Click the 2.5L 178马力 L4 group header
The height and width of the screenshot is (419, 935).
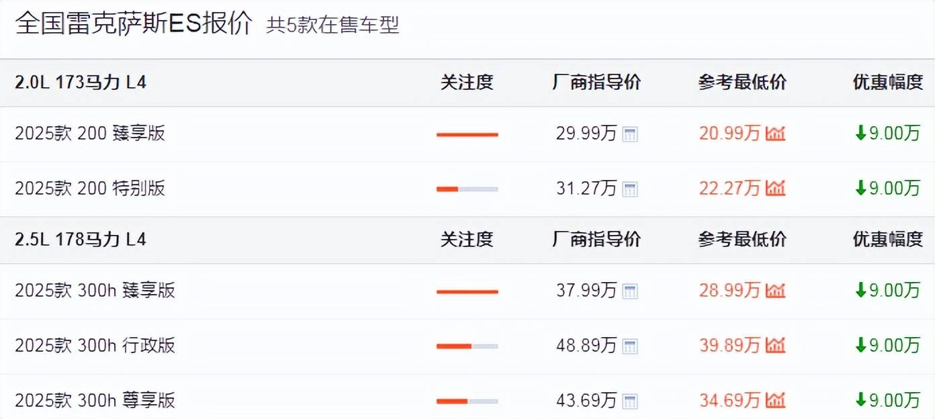(81, 240)
